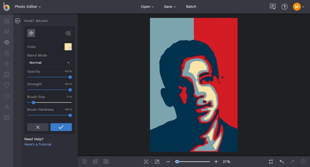Apply paint brush with the checkmark button
Viewport: 310px width, 167px height.
click(x=61, y=127)
